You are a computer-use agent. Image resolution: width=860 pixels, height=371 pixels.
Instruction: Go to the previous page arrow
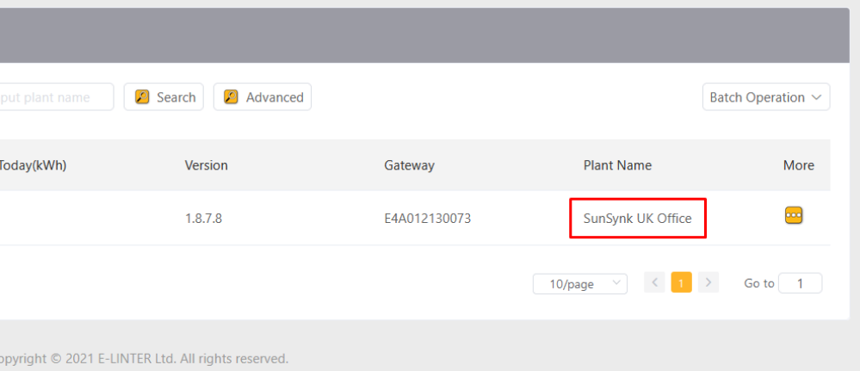click(x=654, y=282)
